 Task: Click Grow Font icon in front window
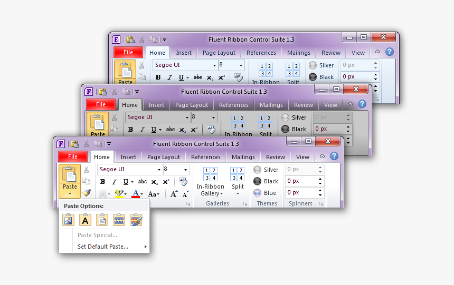click(x=174, y=194)
